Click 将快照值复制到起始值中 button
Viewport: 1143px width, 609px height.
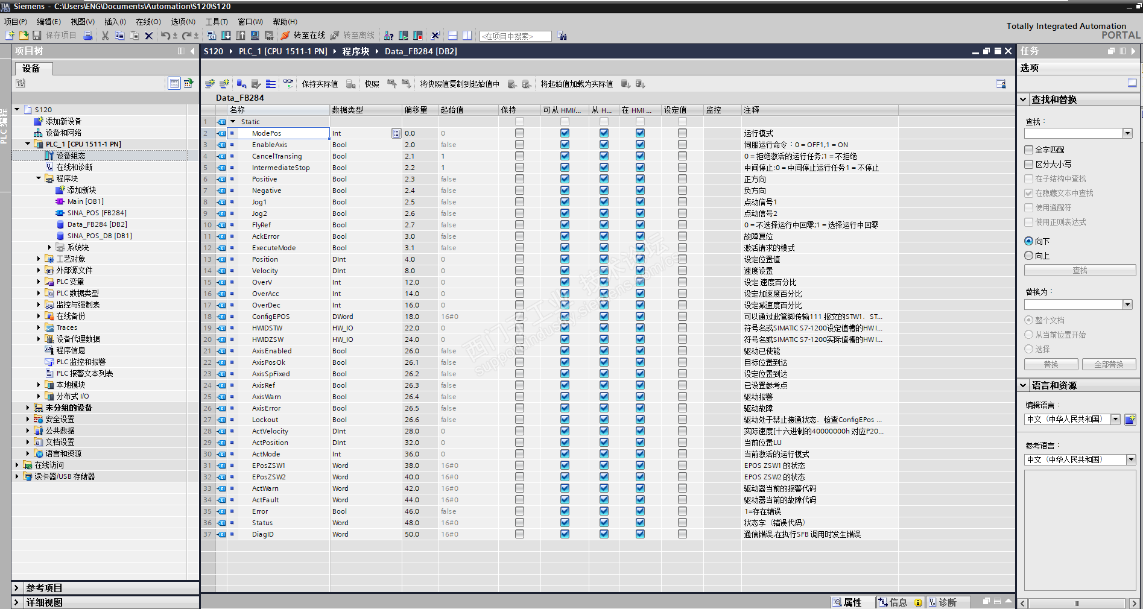460,84
